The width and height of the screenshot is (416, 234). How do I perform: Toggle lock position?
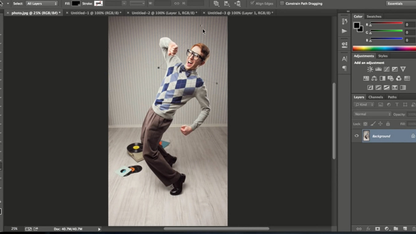click(x=380, y=124)
